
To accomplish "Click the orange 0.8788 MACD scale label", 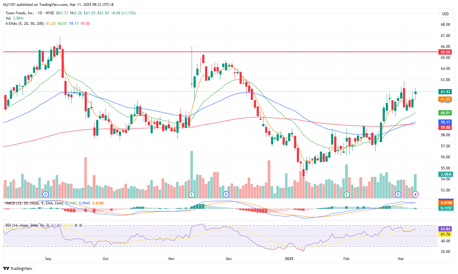I will click(x=446, y=203).
